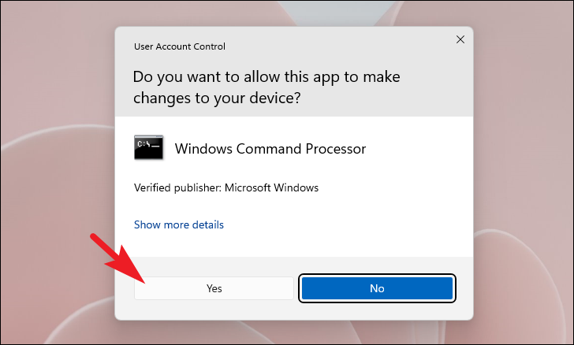Screen dimensions: 574x345
Task: Click the word 'Verified publisher:' label
Action: pos(177,187)
